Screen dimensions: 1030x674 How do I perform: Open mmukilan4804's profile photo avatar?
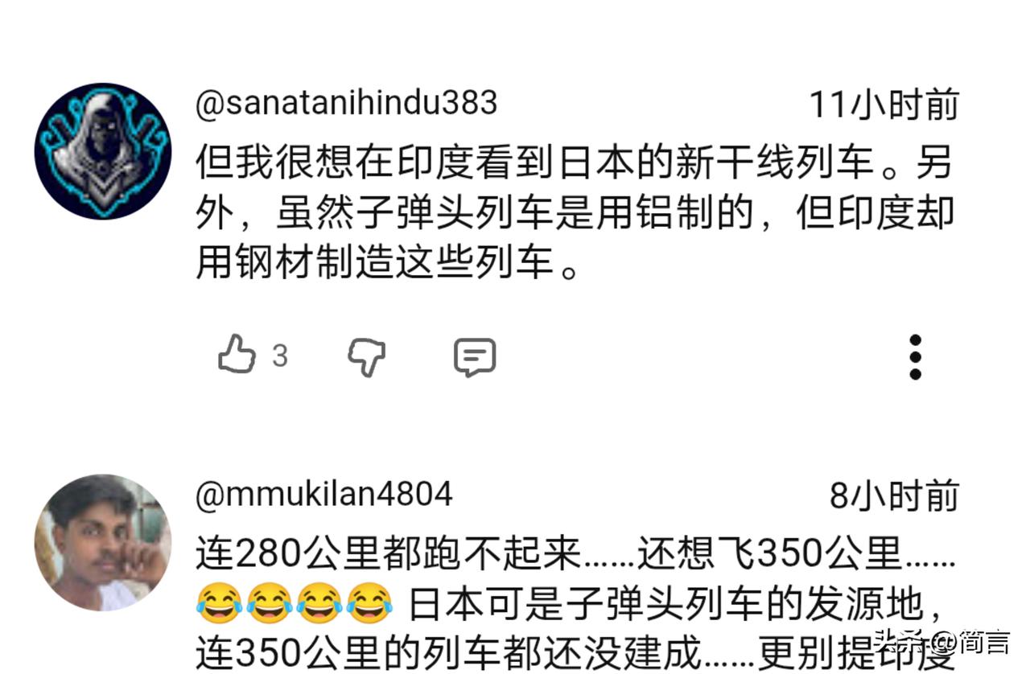(x=103, y=542)
